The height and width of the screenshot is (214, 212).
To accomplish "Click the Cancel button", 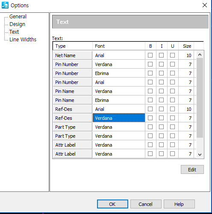I will pos(146,204).
